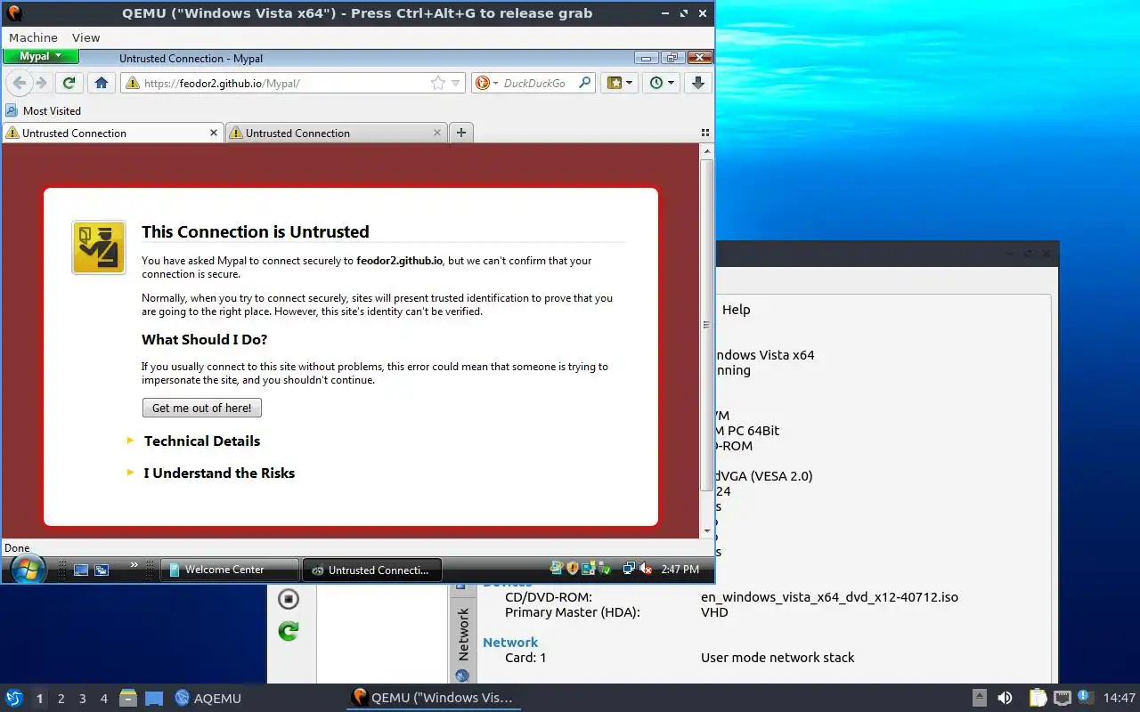The width and height of the screenshot is (1140, 712).
Task: Select QEMU Windows Vista taskbar entry
Action: [x=433, y=698]
